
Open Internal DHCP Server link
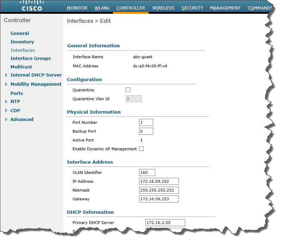(x=36, y=75)
